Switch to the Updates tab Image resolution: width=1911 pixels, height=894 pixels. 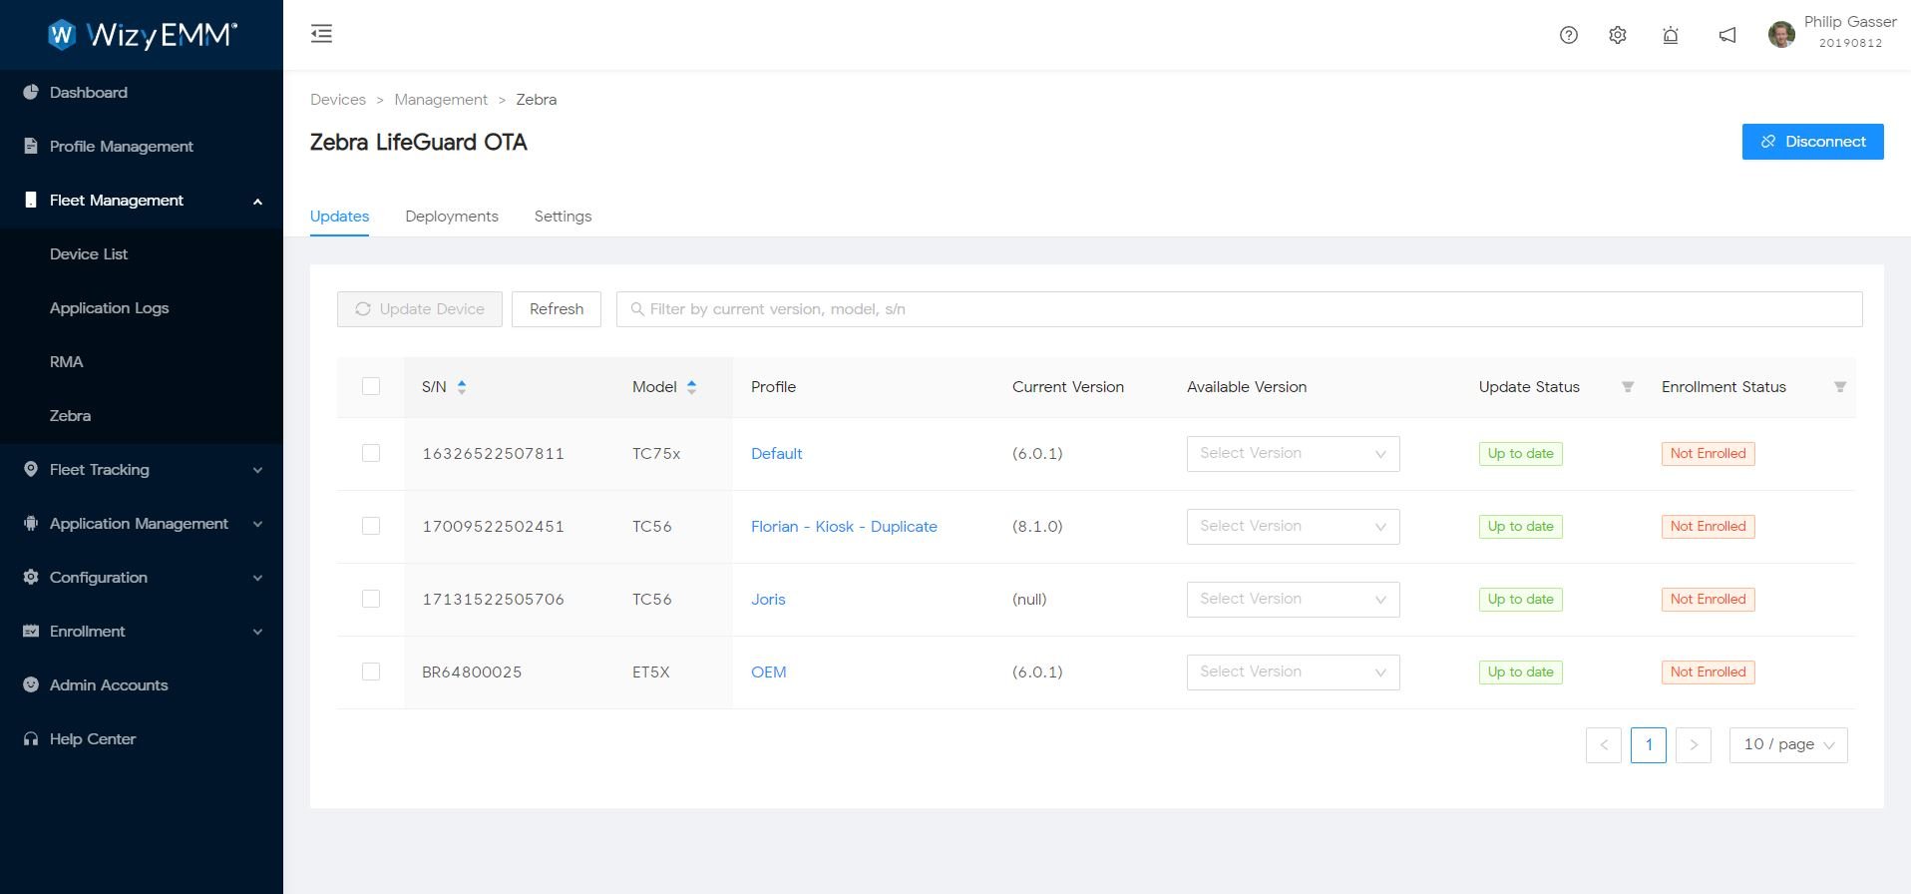pyautogui.click(x=339, y=217)
